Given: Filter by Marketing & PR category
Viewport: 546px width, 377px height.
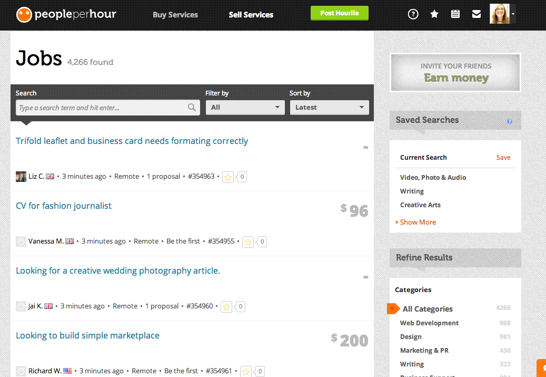Looking at the screenshot, I should (x=424, y=351).
